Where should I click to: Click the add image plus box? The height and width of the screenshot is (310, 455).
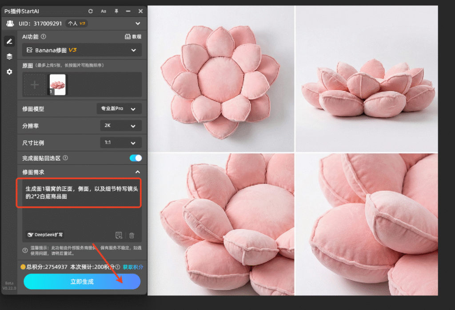35,85
